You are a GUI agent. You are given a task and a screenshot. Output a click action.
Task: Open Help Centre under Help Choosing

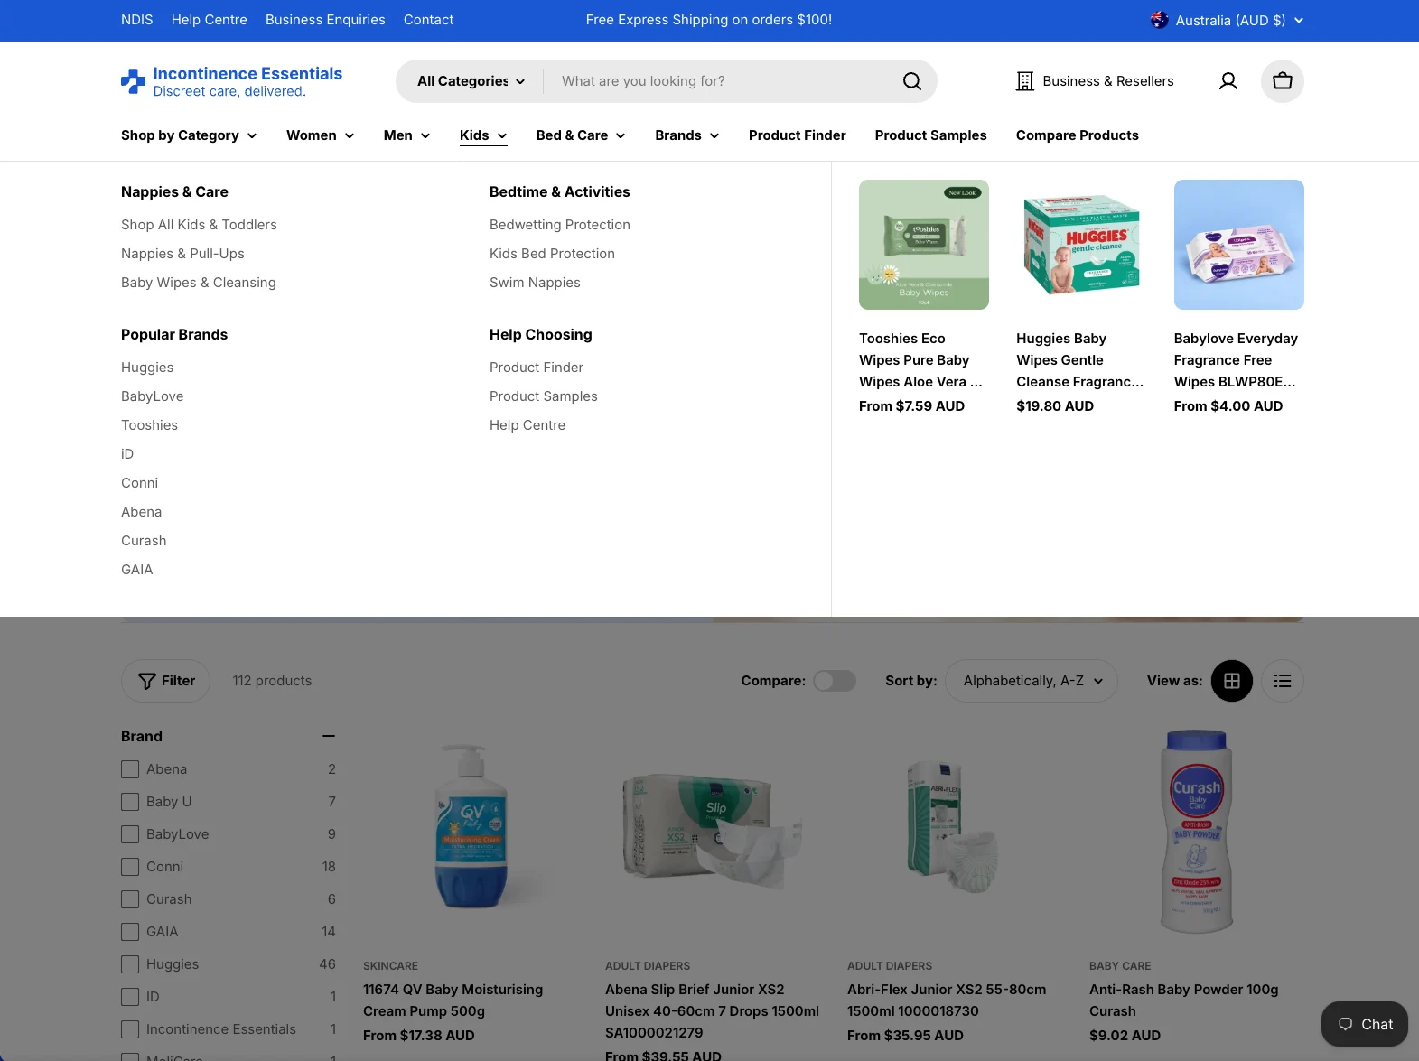pyautogui.click(x=527, y=425)
